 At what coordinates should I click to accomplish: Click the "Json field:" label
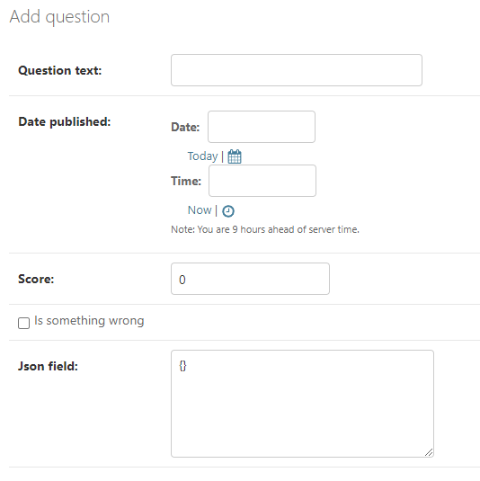pyautogui.click(x=48, y=366)
